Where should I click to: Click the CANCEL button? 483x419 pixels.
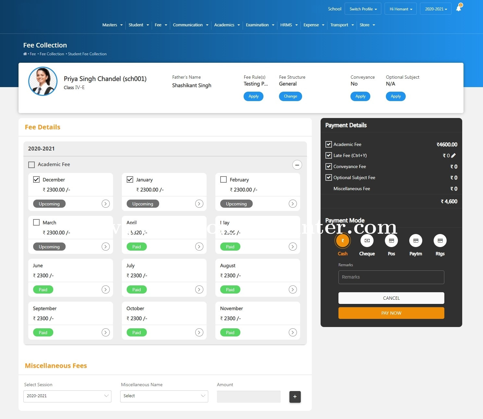point(391,298)
